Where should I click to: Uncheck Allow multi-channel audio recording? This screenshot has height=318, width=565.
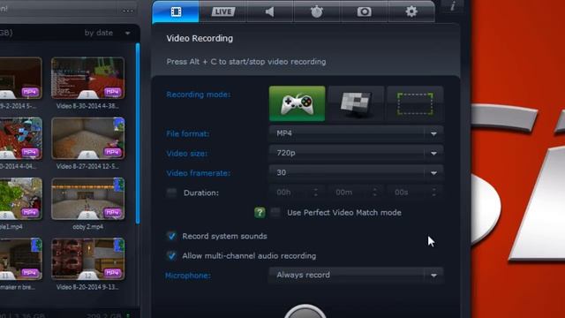171,255
